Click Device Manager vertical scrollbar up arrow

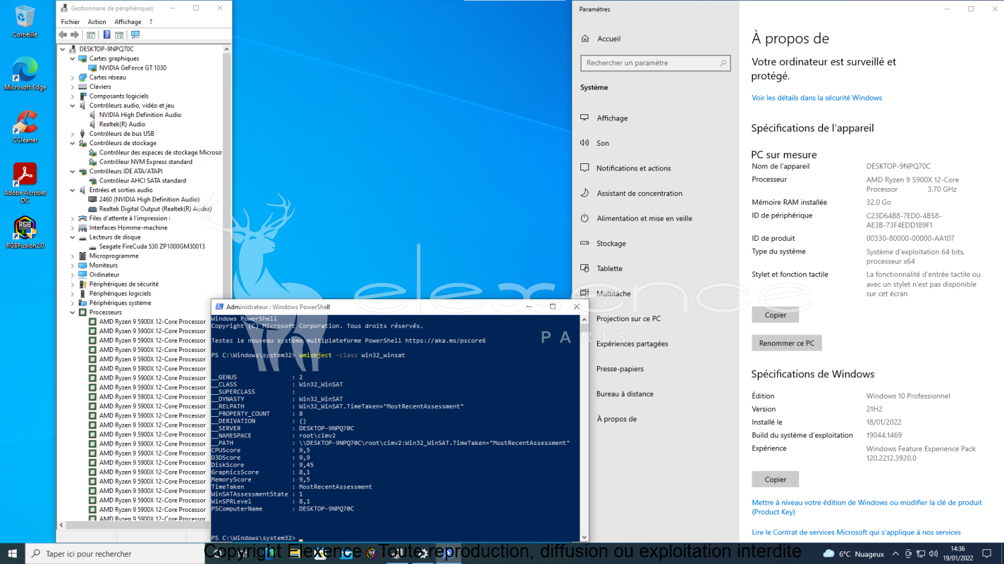227,49
